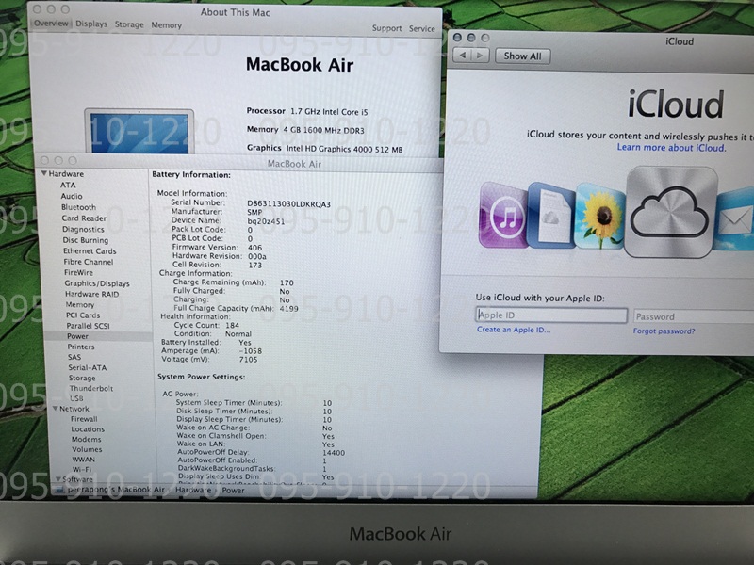754x565 pixels.
Task: Select Diagnostics in sidebar
Action: 83,229
